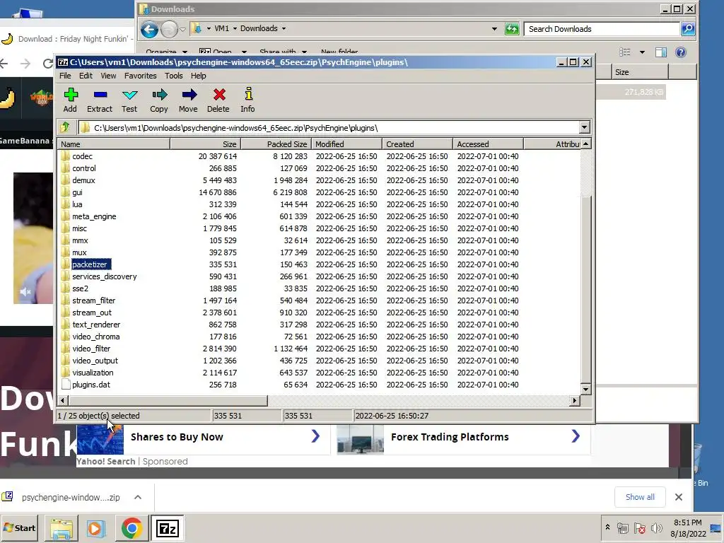Click the codec folder icon
This screenshot has width=724, height=543.
65,156
